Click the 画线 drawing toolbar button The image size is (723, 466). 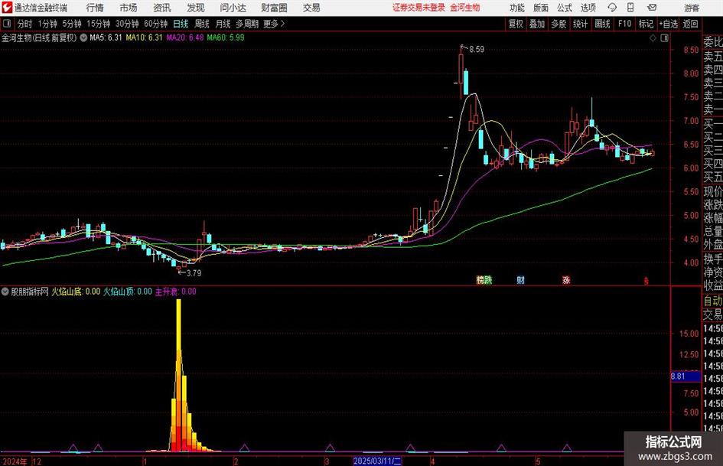click(x=602, y=24)
